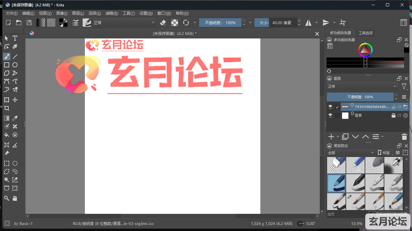The height and width of the screenshot is (231, 412).
Task: Delete the selected layer with trash button
Action: coord(404,137)
